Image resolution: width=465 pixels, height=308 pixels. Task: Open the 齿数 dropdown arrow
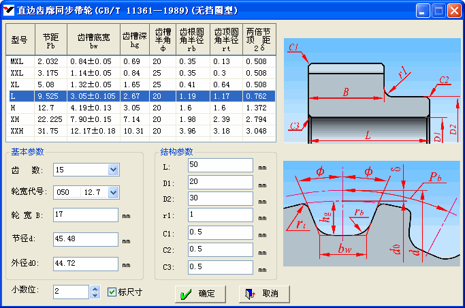tap(113, 170)
